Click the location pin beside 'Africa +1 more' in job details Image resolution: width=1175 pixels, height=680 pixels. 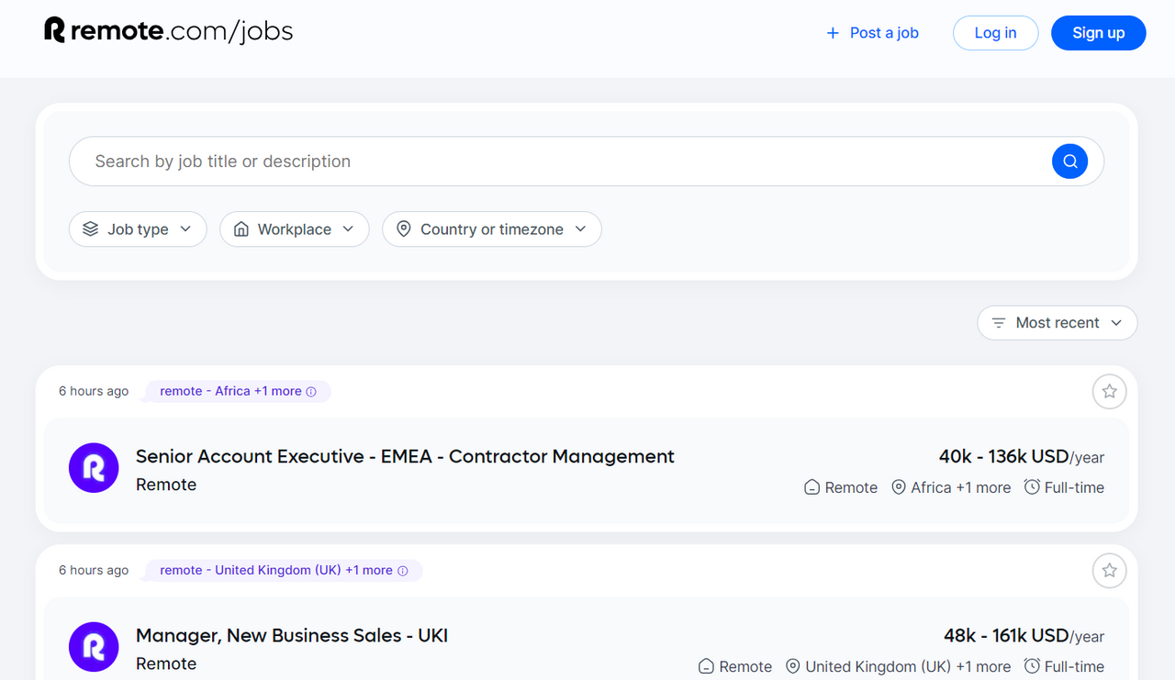click(x=899, y=487)
